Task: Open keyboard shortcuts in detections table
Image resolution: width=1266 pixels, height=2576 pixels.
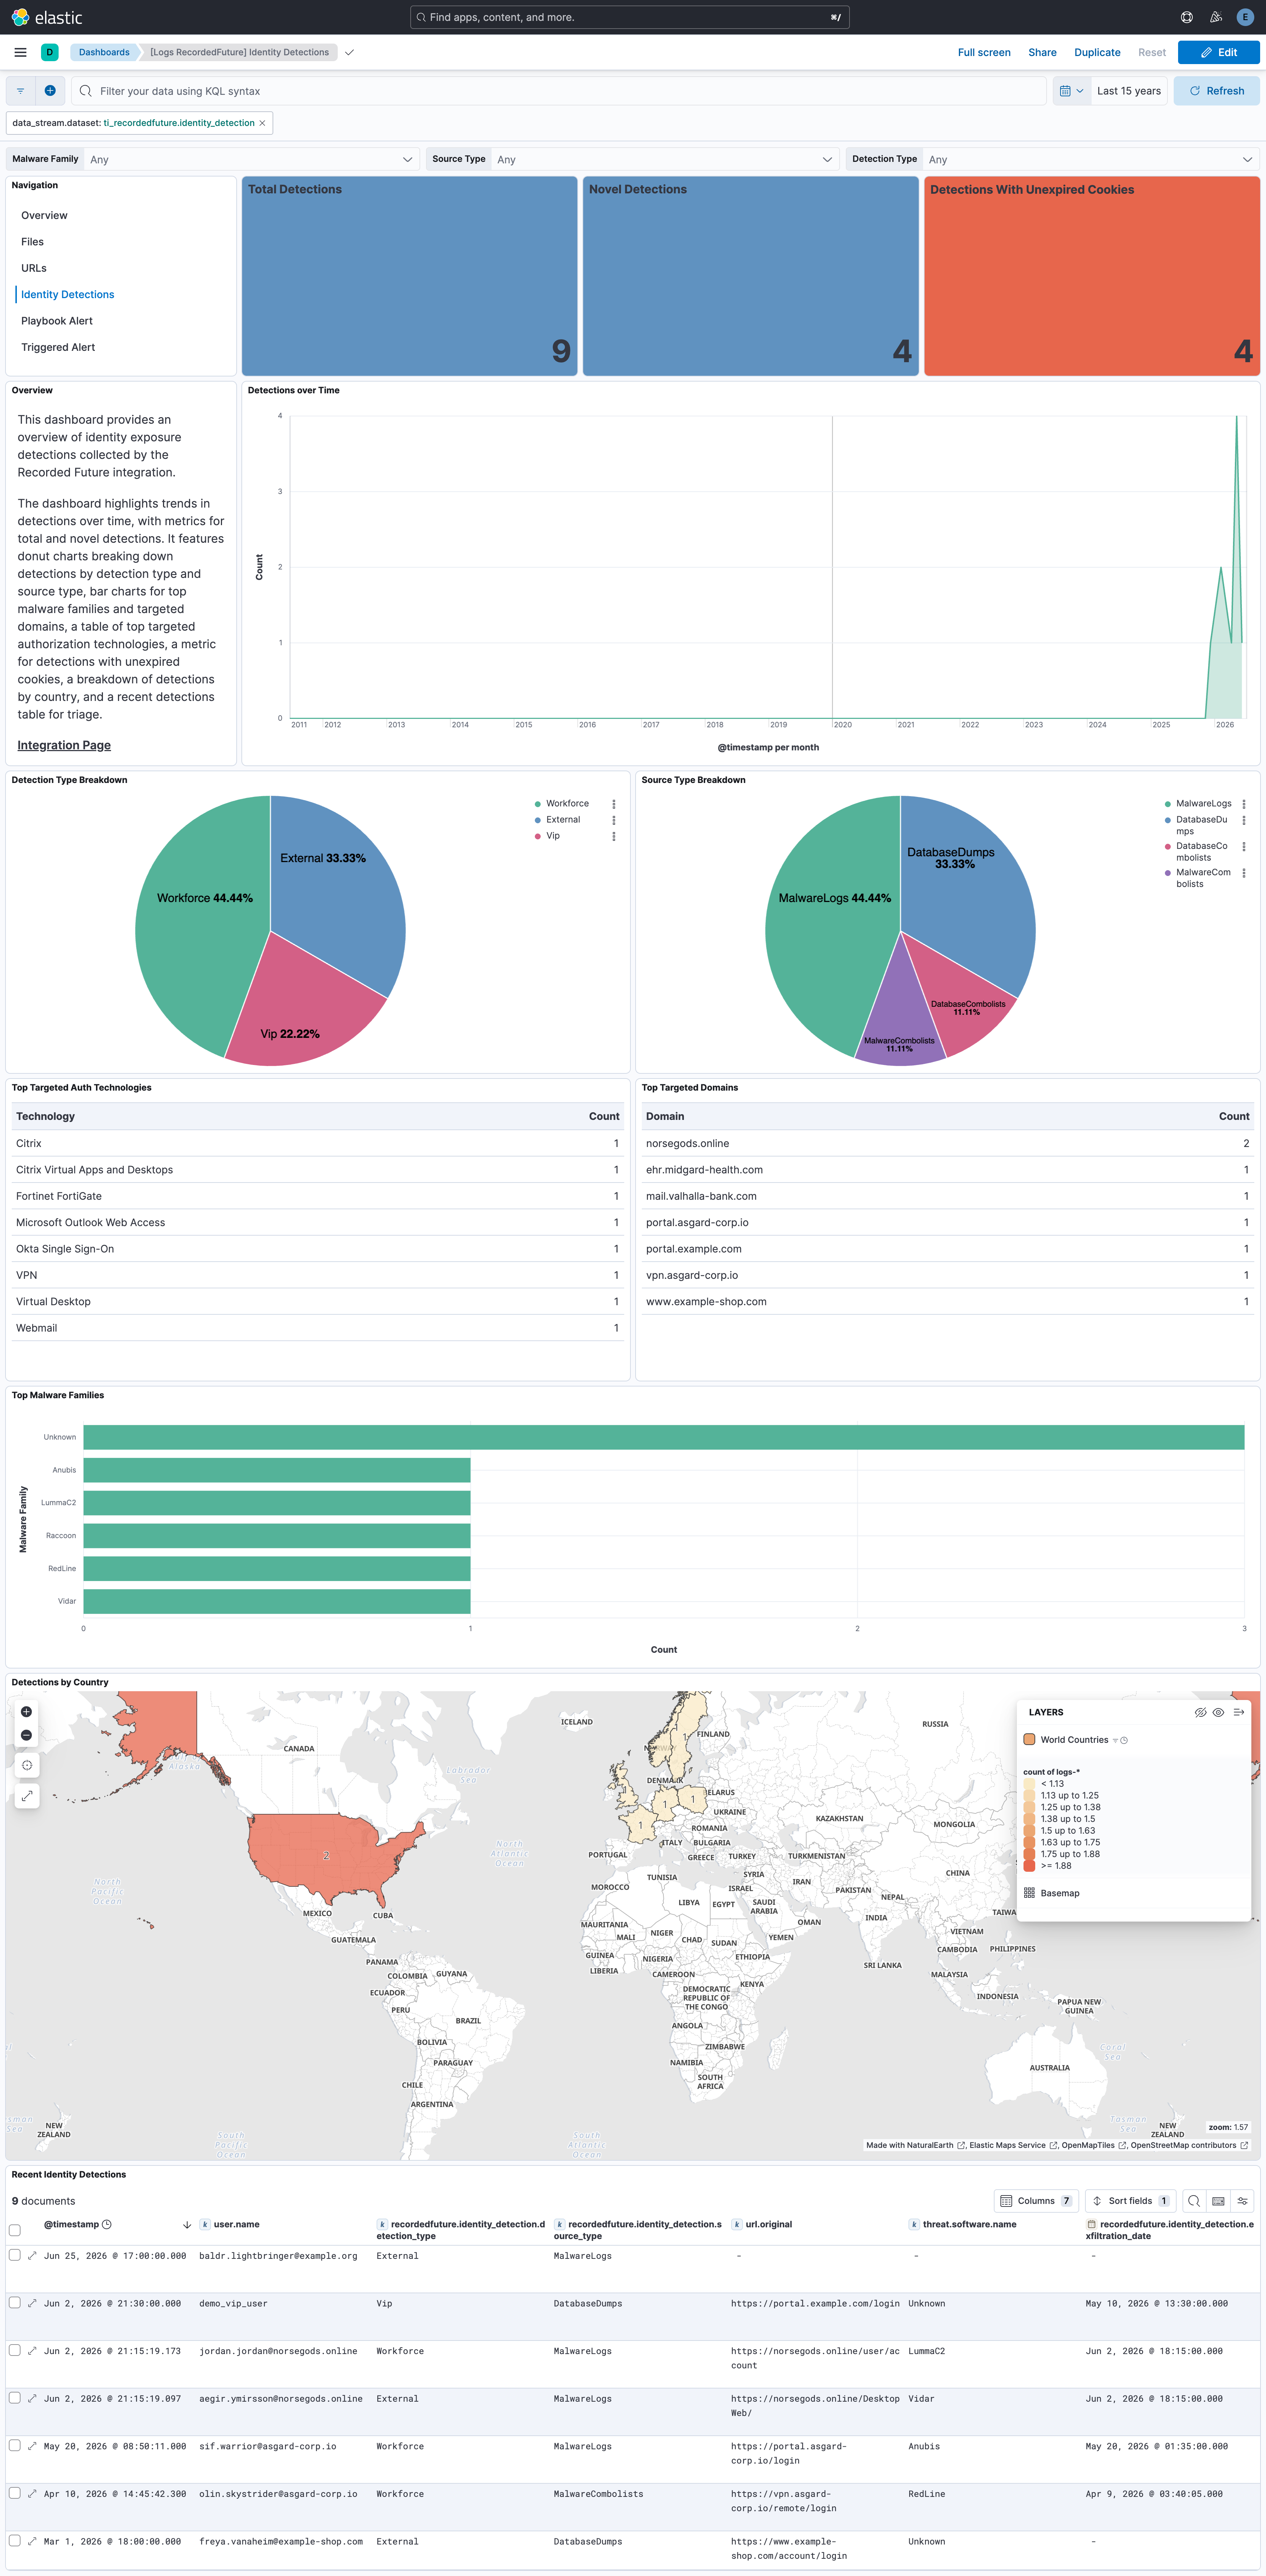Action: tap(1218, 2201)
